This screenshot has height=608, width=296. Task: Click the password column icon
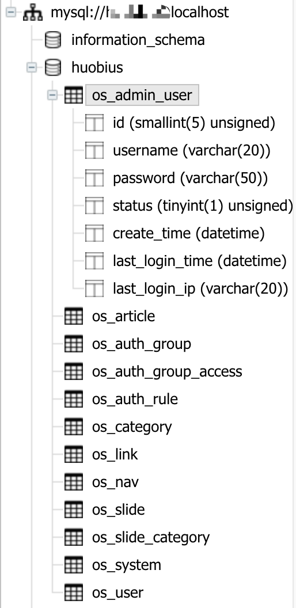(x=94, y=178)
